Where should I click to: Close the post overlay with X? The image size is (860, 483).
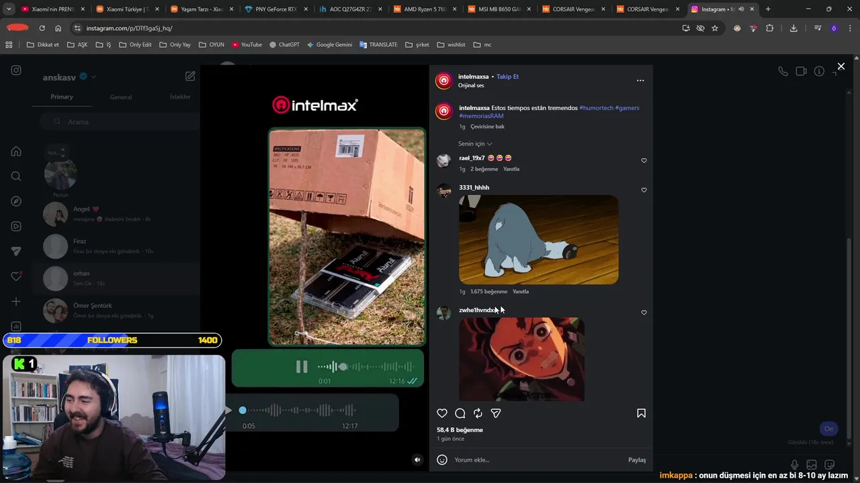click(841, 66)
